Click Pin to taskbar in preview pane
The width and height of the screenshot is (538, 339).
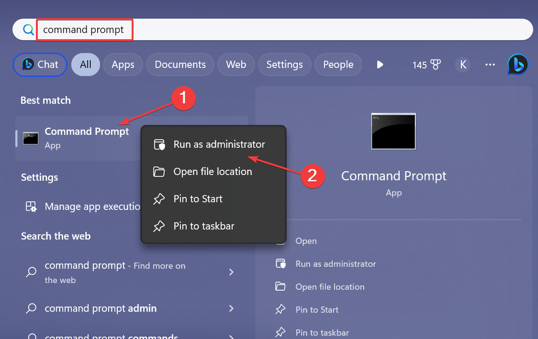[322, 333]
